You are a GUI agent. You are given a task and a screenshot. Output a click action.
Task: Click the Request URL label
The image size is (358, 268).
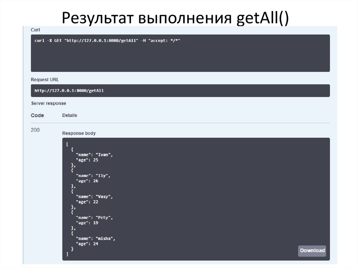(x=45, y=80)
